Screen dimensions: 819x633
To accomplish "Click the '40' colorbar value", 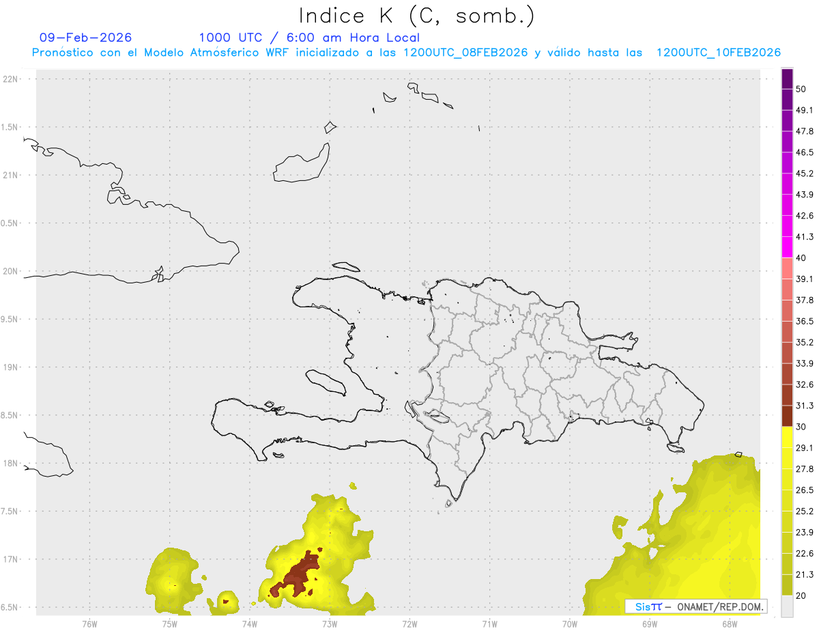I will pos(801,258).
